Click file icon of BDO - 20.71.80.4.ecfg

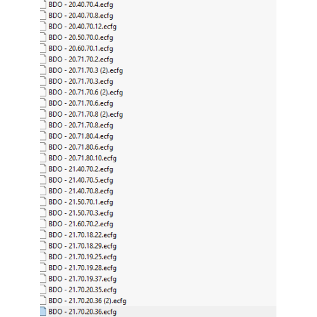[x=43, y=136]
